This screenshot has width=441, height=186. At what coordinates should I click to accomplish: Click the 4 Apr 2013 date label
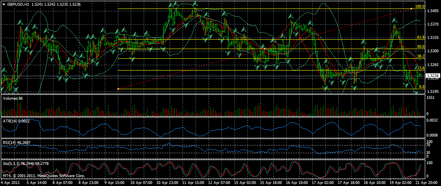[x=11, y=183]
